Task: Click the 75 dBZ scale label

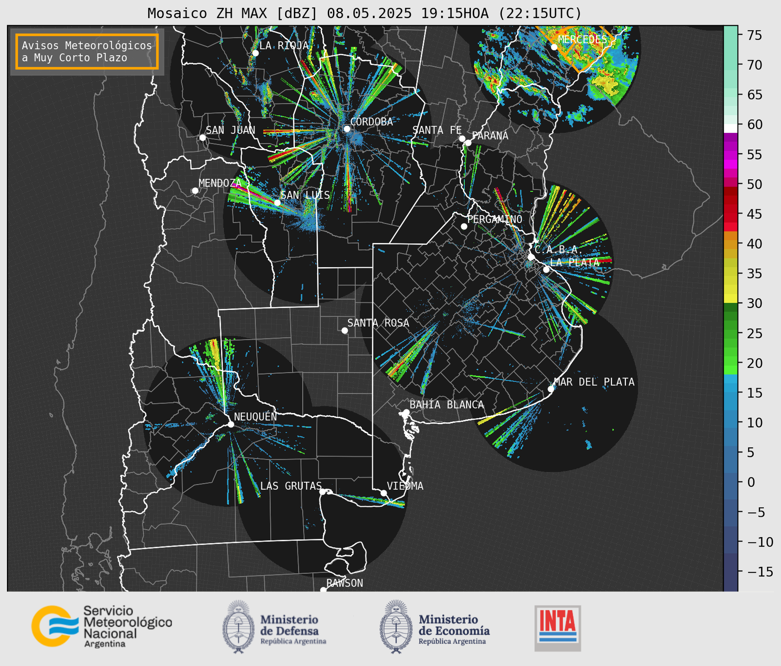Action: (754, 35)
